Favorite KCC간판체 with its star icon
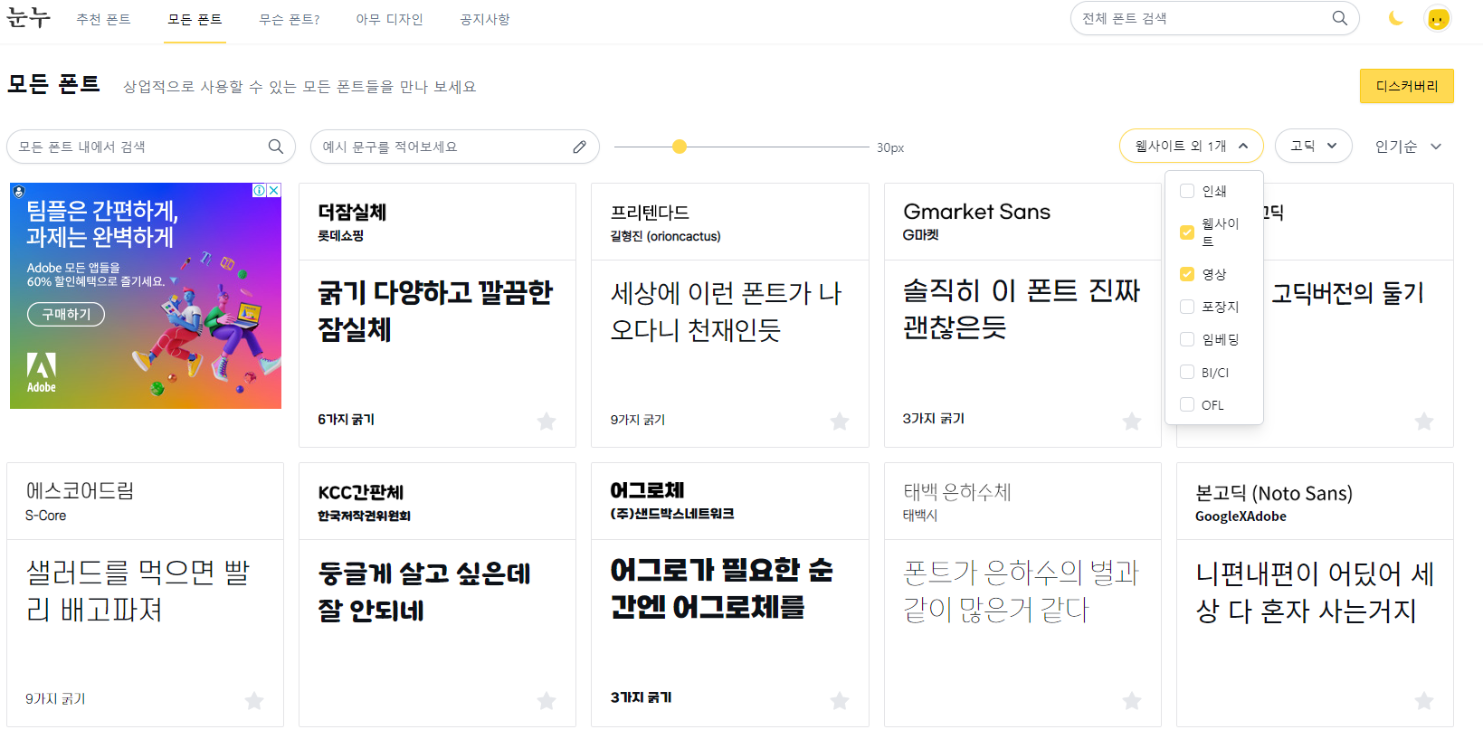The height and width of the screenshot is (739, 1483). pyautogui.click(x=547, y=700)
